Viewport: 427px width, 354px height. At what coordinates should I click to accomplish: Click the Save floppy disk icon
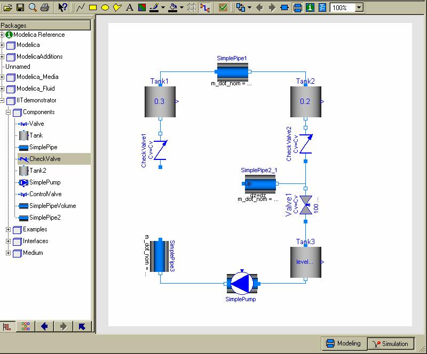[x=20, y=7]
